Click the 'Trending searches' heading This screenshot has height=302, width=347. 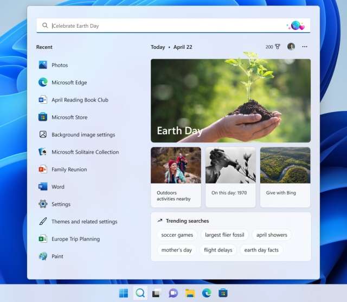tap(188, 221)
